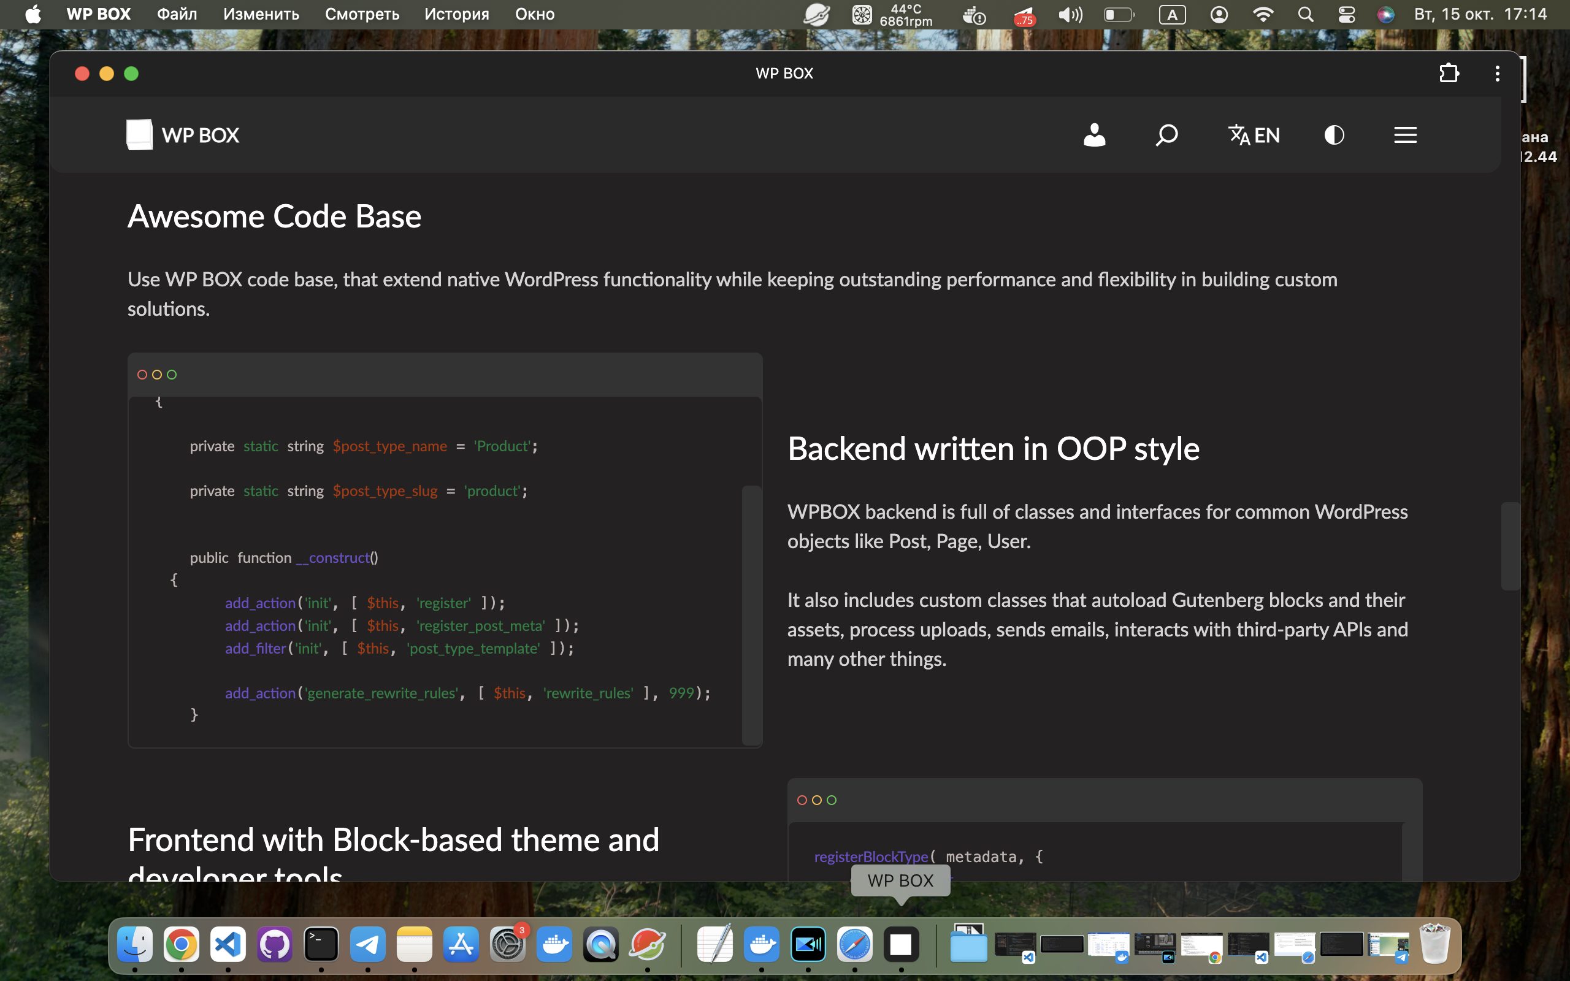
Task: Open Terminal from the Dock
Action: click(322, 944)
